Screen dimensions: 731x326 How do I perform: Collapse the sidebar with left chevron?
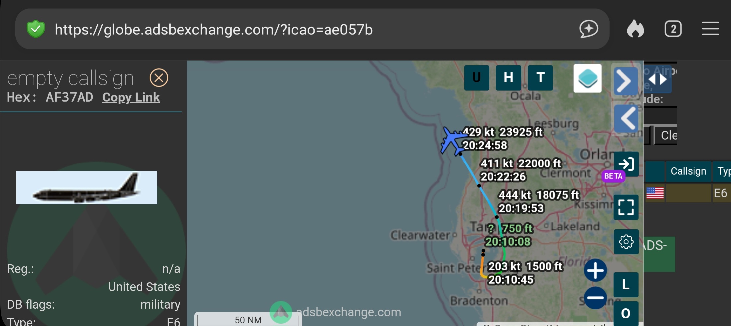pyautogui.click(x=626, y=119)
